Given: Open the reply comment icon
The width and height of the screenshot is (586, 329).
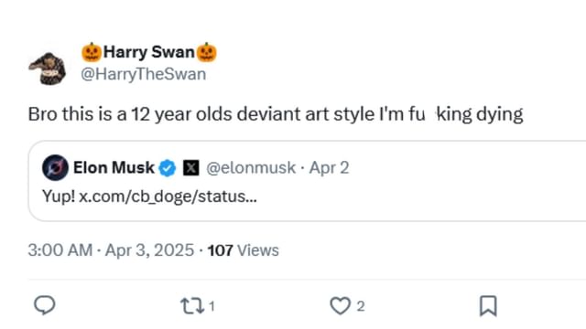Looking at the screenshot, I should 45,305.
